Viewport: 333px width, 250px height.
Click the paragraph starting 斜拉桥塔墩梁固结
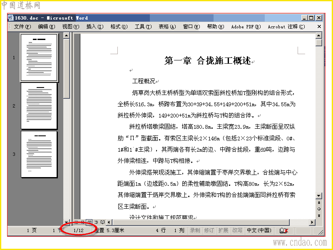[x=206, y=144]
